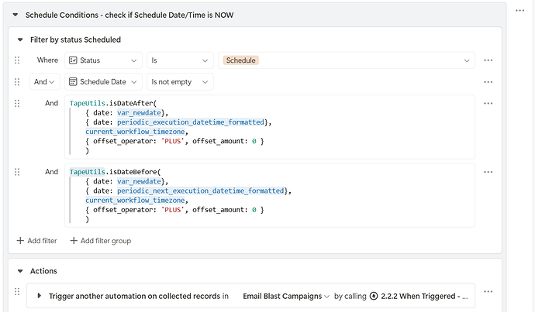Image resolution: width=535 pixels, height=316 pixels.
Task: Select periodic_execution_datetime_formatted variable token
Action: tap(191, 122)
